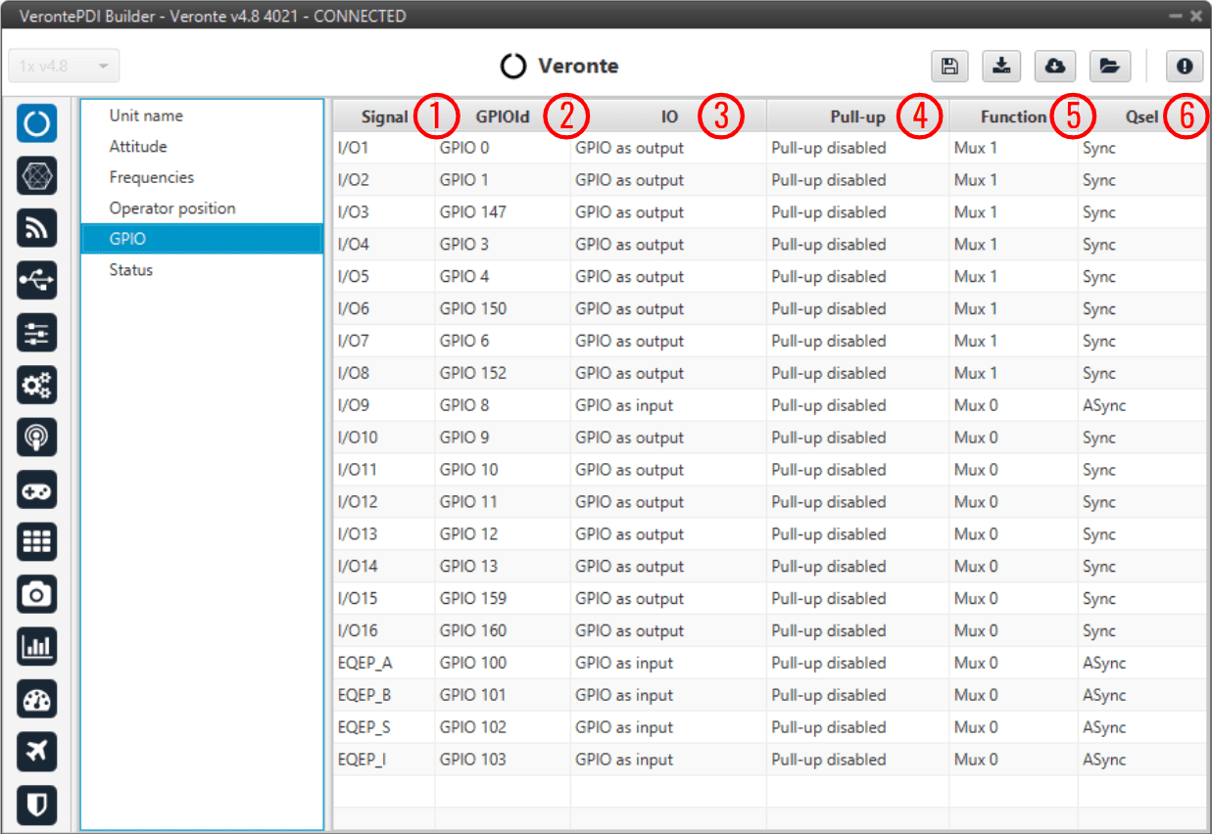Select the I/O1 signal cell
The width and height of the screenshot is (1212, 834).
pyautogui.click(x=384, y=148)
